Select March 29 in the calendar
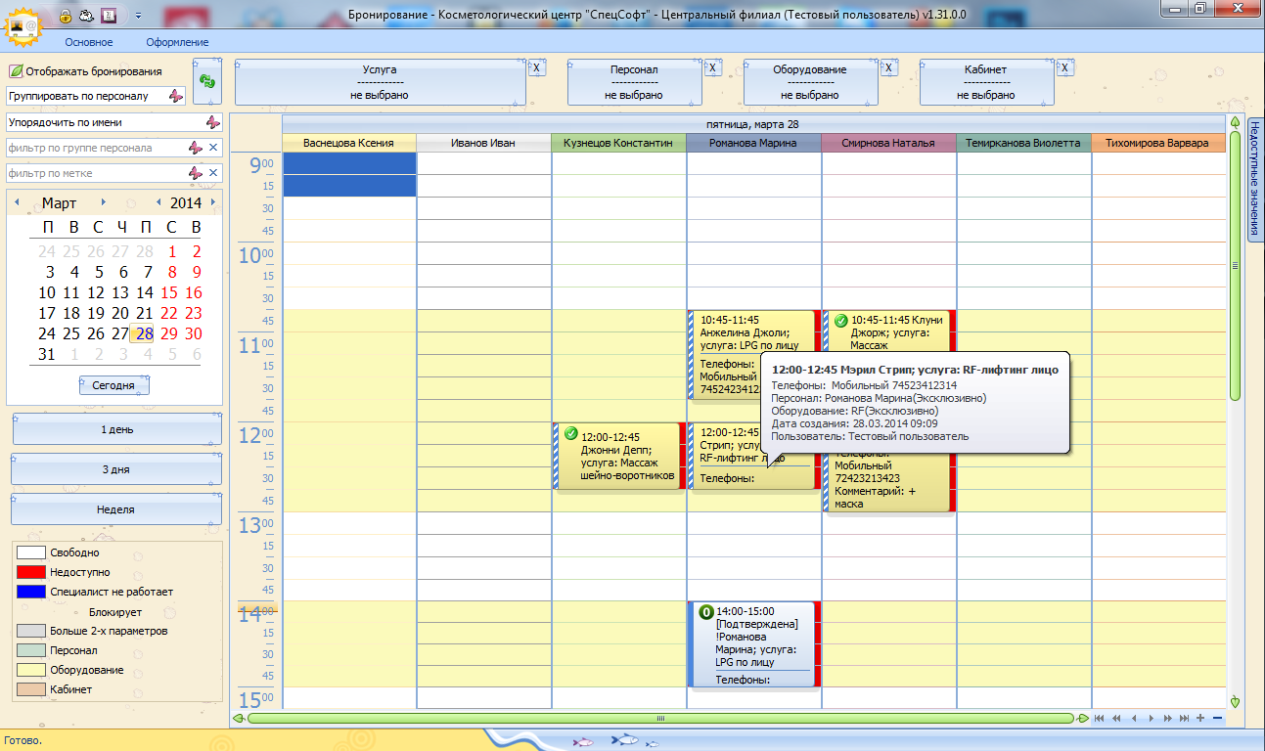 click(x=169, y=333)
